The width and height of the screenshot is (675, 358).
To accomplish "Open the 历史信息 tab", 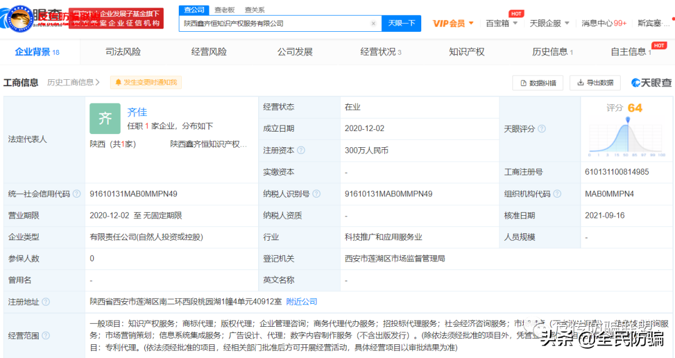I will point(552,52).
